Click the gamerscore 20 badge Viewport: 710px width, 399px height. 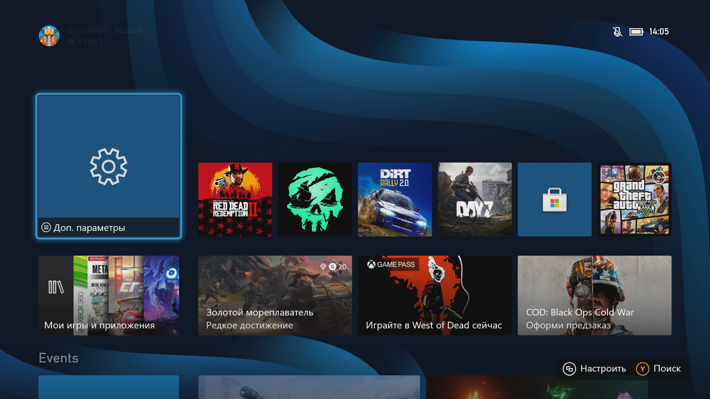pos(338,267)
